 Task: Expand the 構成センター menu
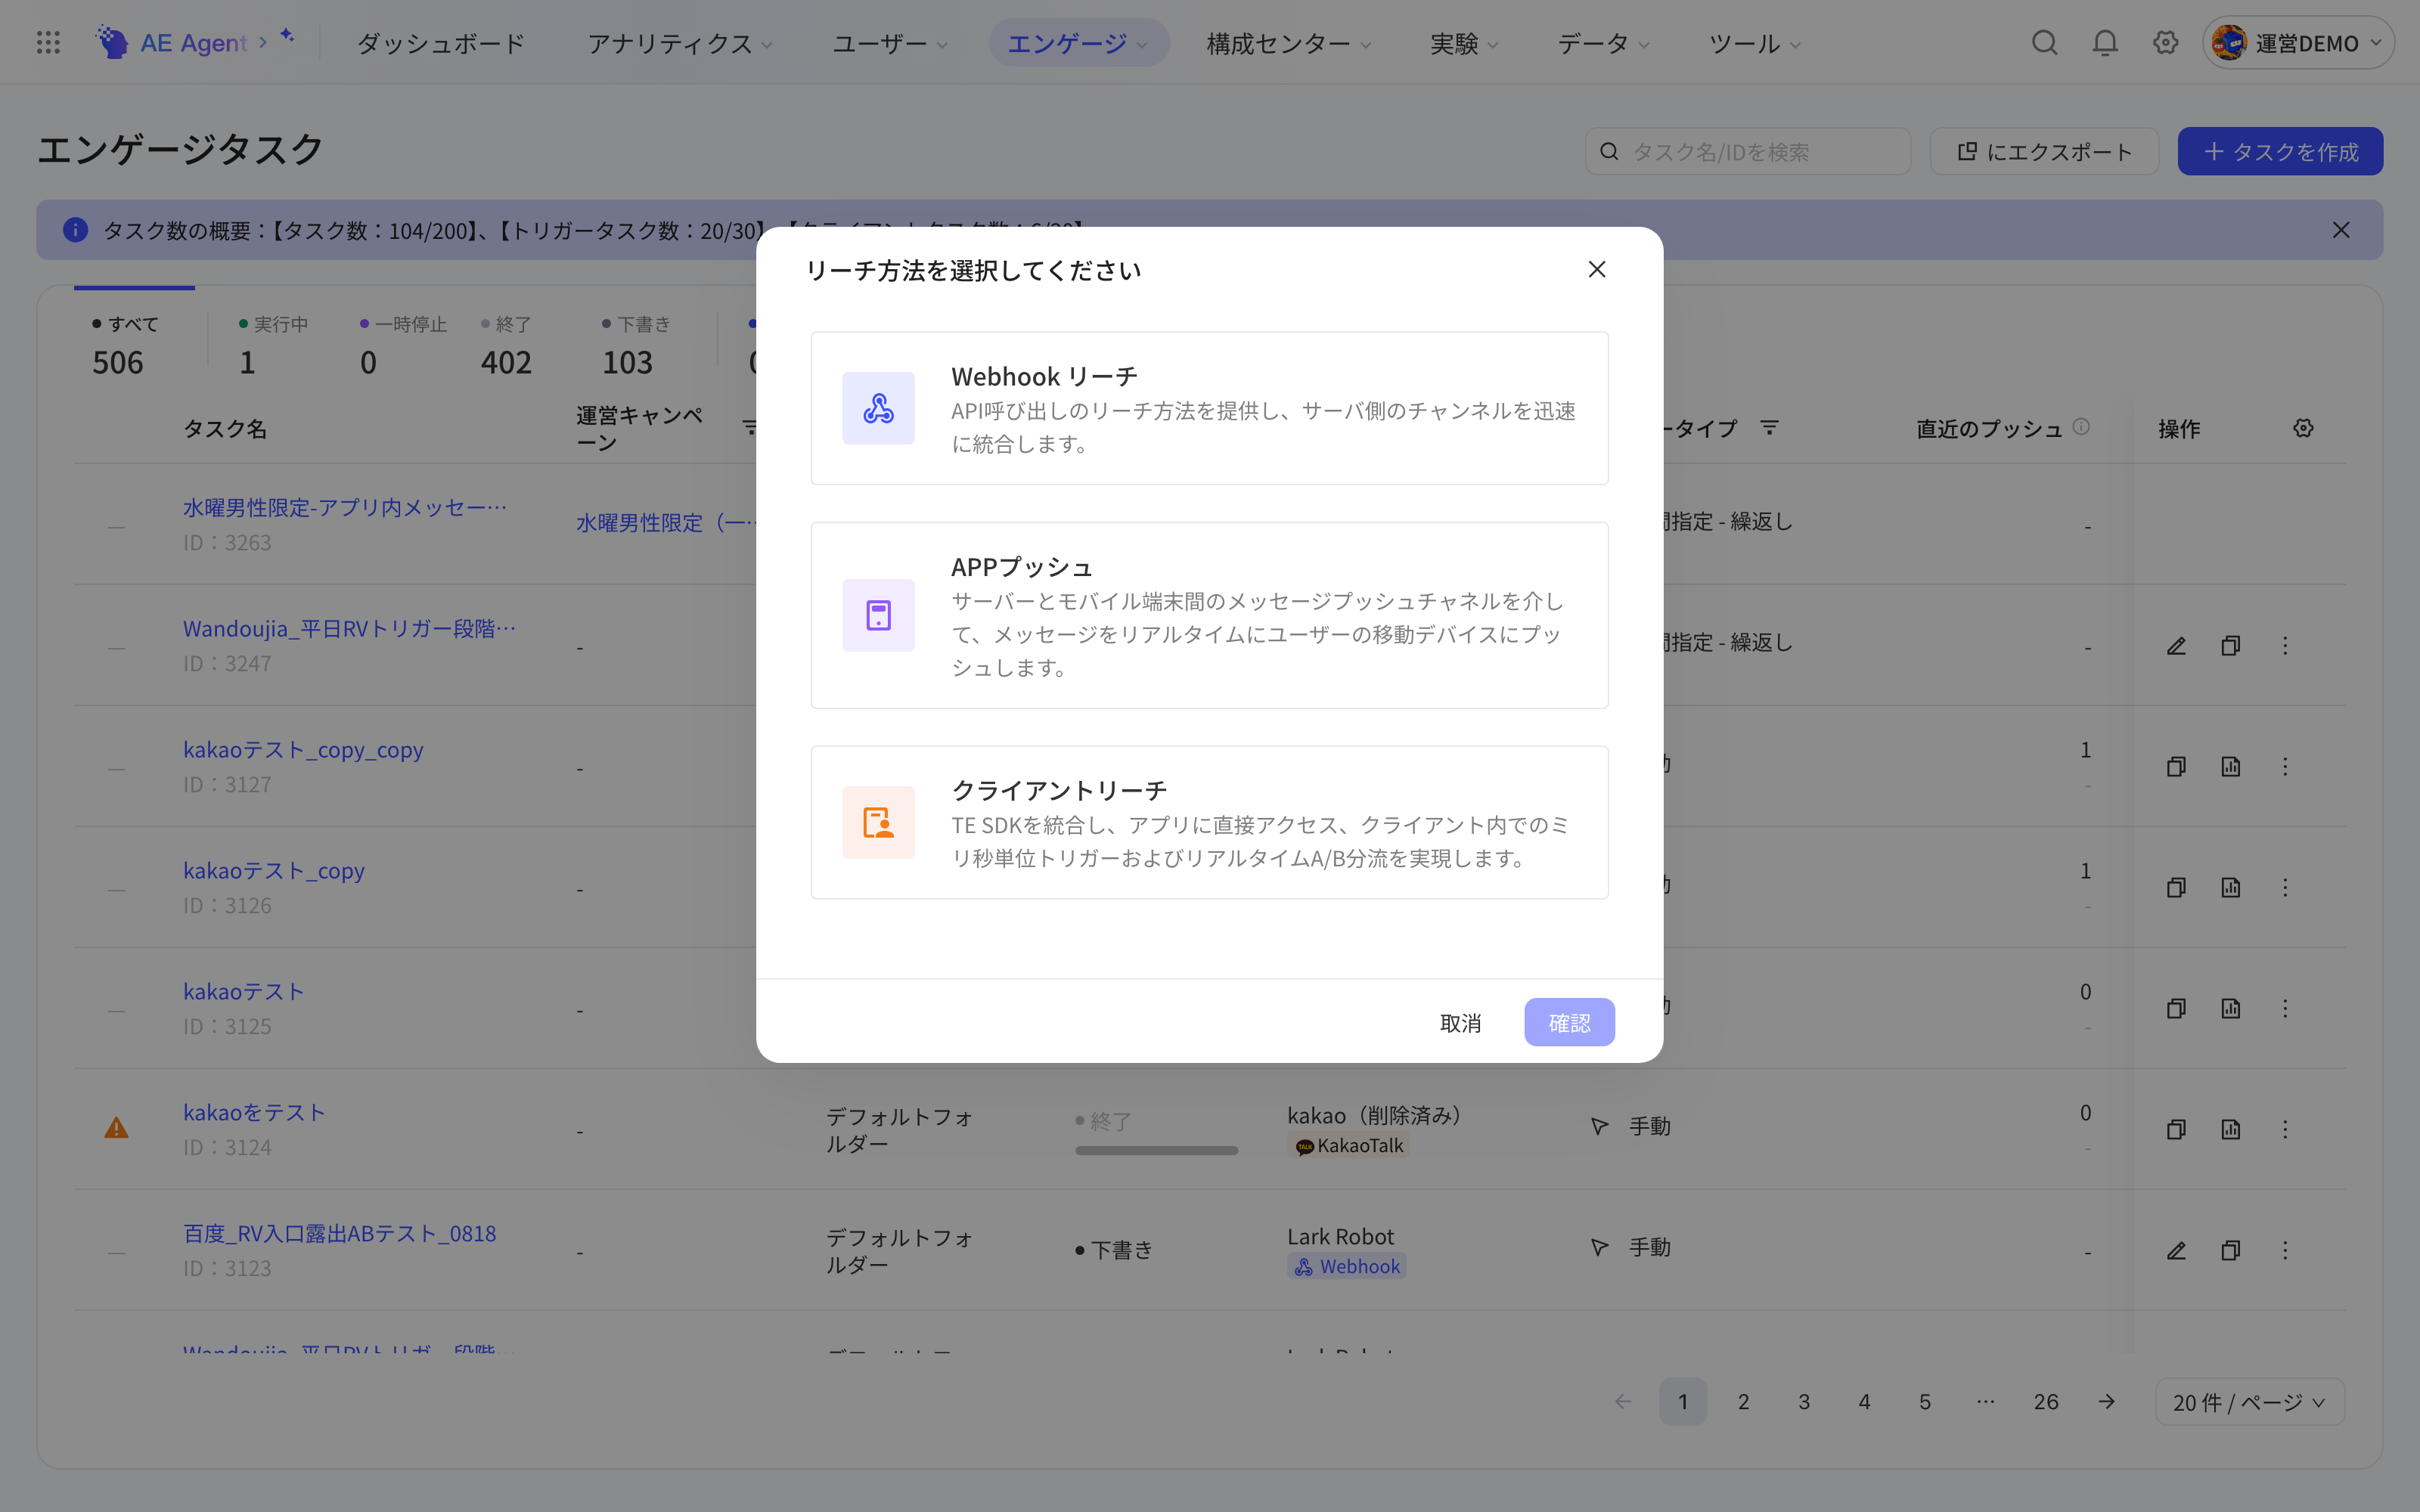1289,44
